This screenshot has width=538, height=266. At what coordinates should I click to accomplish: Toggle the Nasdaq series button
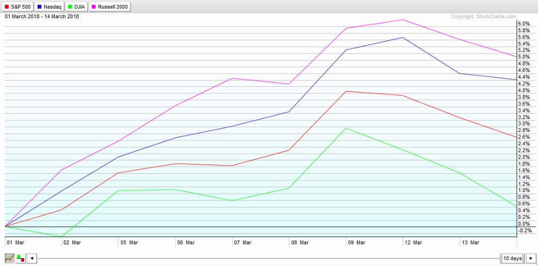pyautogui.click(x=50, y=6)
